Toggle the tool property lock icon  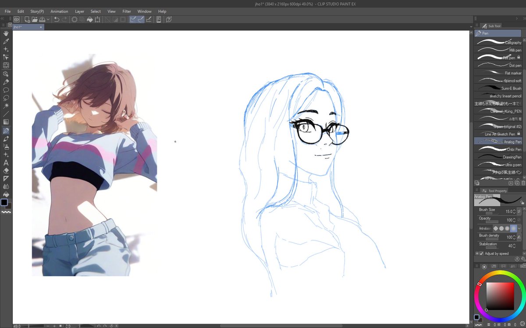(x=522, y=203)
